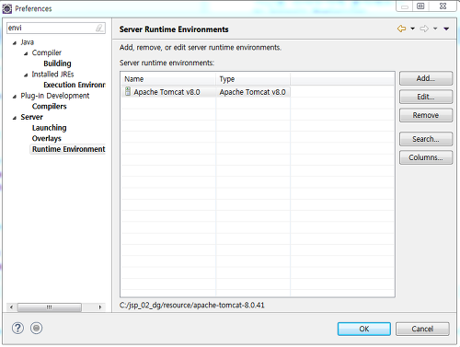The width and height of the screenshot is (460, 347).
Task: Open the back history dropdown arrow
Action: pos(413,29)
